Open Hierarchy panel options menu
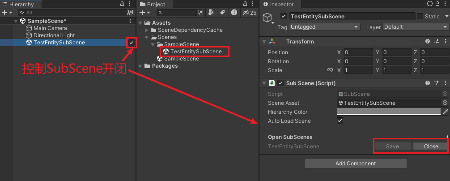Image resolution: width=450 pixels, height=181 pixels. click(x=130, y=4)
